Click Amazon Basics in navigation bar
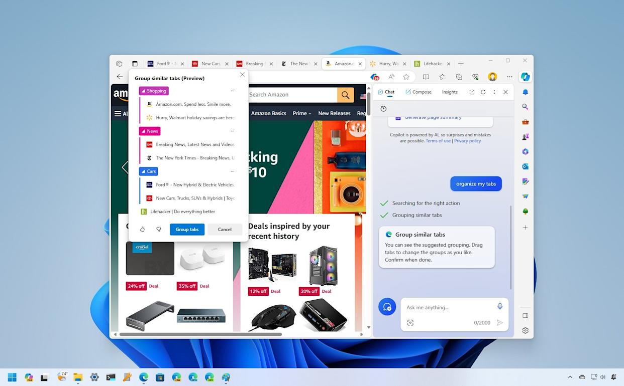624x386 pixels. 268,113
